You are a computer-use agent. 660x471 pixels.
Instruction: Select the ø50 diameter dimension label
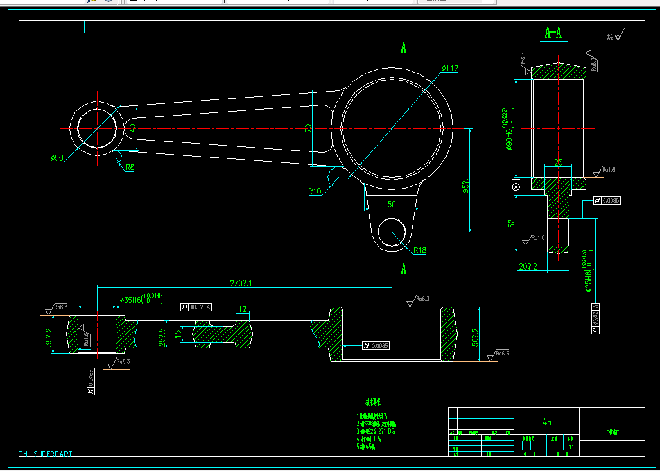click(x=57, y=158)
